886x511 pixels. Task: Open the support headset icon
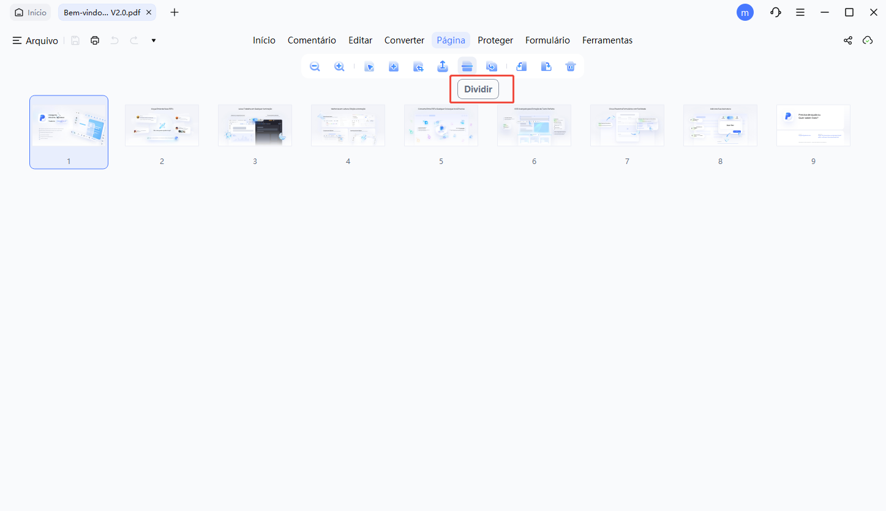coord(775,12)
